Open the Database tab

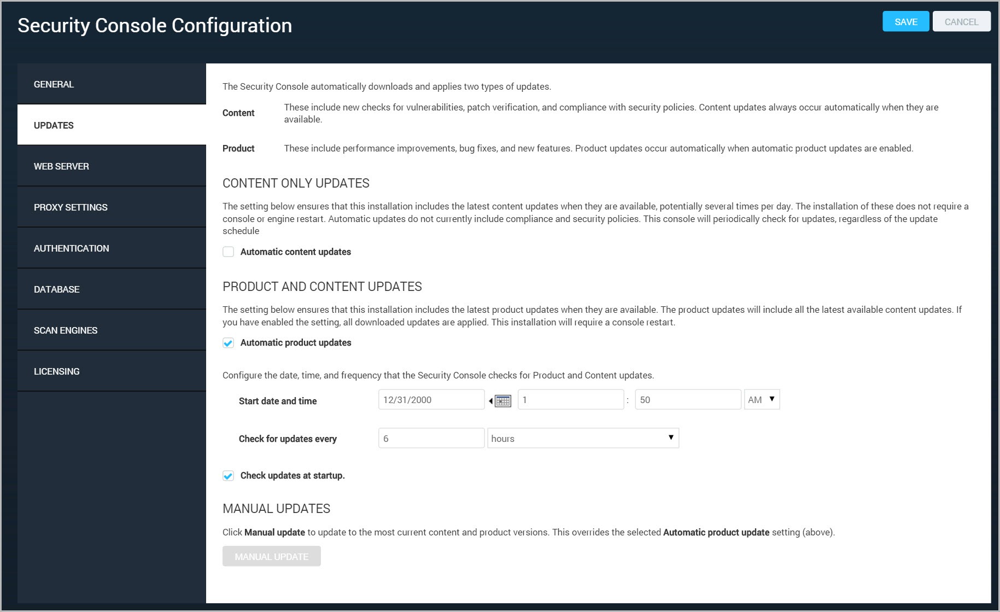[x=112, y=289]
